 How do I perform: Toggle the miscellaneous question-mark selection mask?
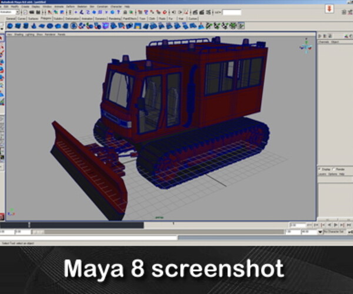(x=118, y=12)
